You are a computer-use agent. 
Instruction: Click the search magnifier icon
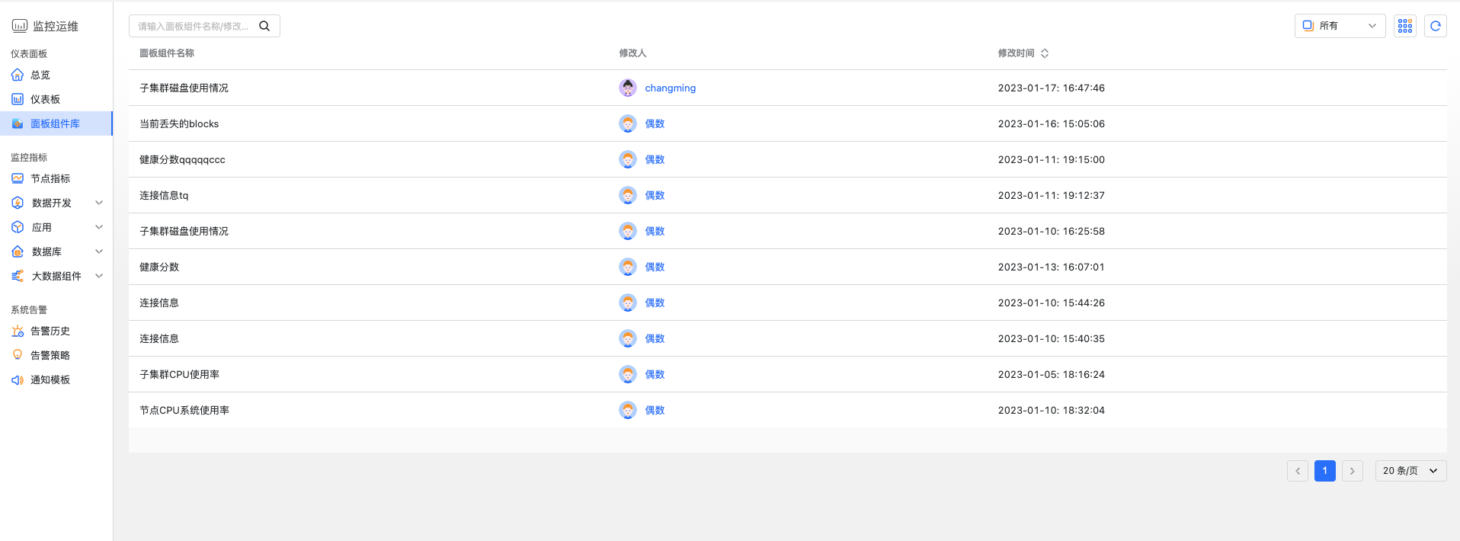tap(264, 26)
